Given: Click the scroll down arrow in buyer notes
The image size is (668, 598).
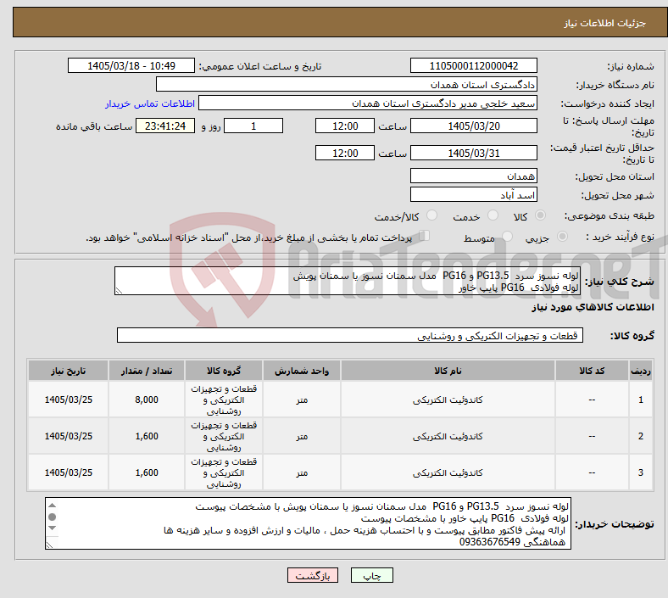Looking at the screenshot, I should [52, 528].
